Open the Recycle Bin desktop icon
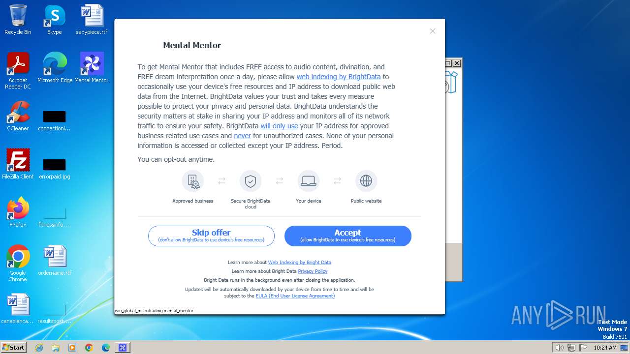This screenshot has width=630, height=354. click(x=18, y=20)
